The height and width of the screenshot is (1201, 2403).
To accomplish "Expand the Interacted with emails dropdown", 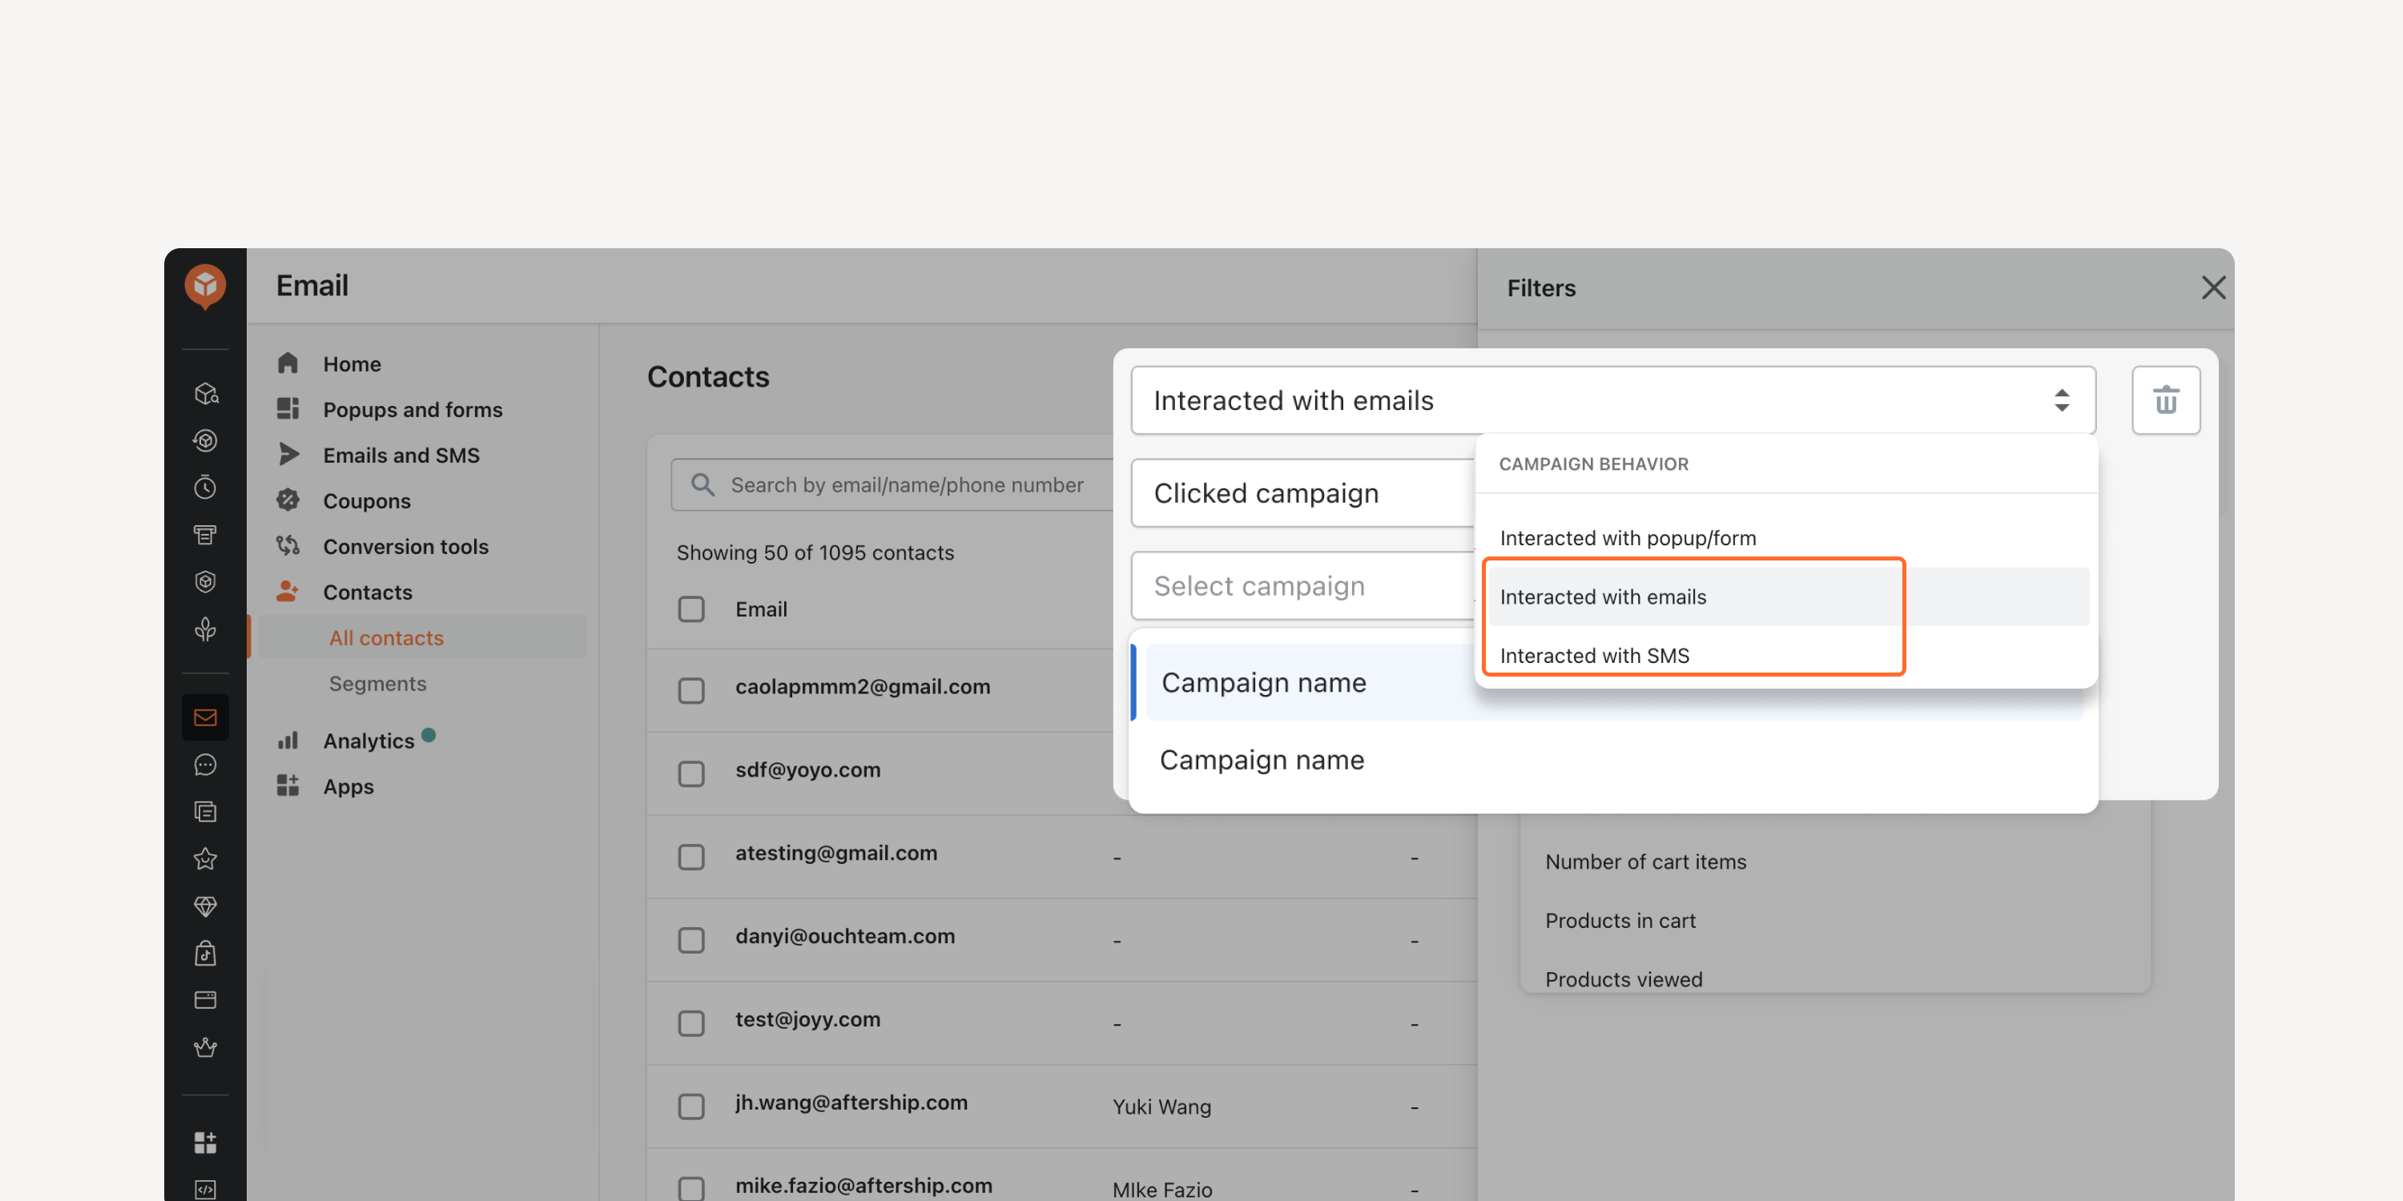I will click(x=1613, y=400).
